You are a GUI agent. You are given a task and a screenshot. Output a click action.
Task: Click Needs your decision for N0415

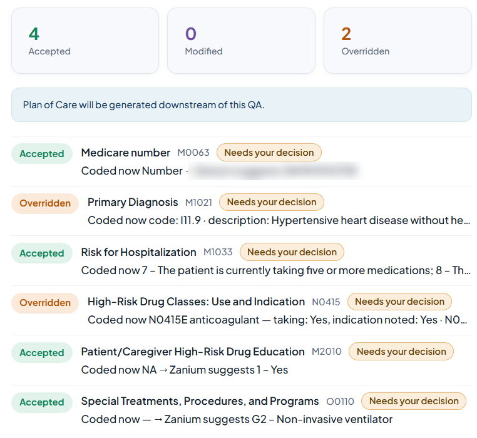400,302
